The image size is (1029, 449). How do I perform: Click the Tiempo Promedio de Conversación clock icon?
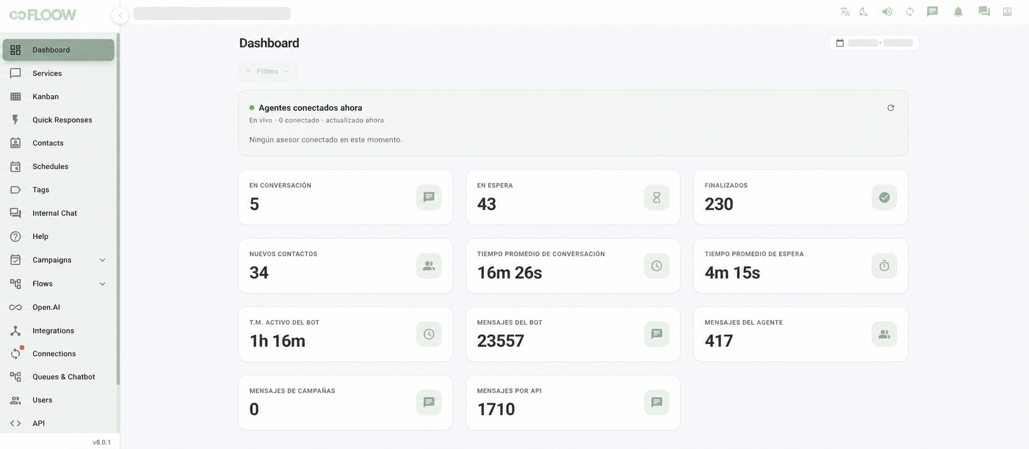657,266
